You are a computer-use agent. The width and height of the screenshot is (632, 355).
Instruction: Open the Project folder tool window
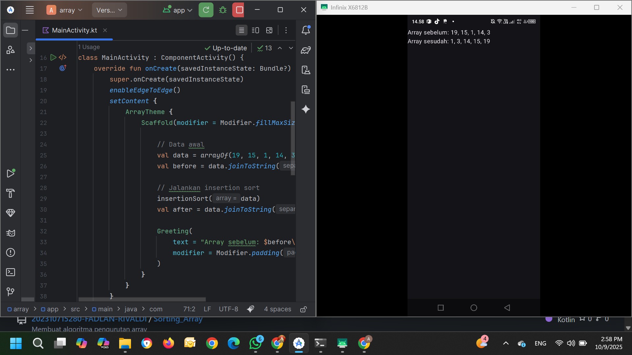pyautogui.click(x=11, y=31)
